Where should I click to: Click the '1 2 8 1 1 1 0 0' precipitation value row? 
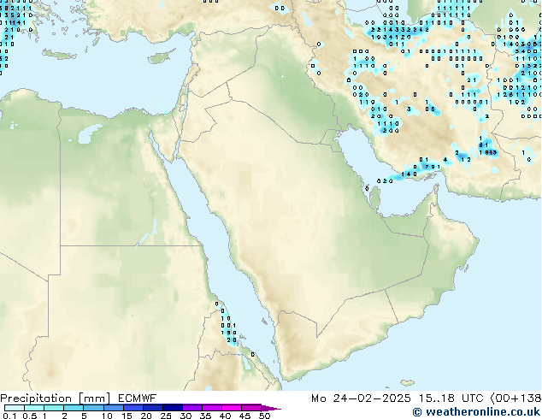point(519,94)
